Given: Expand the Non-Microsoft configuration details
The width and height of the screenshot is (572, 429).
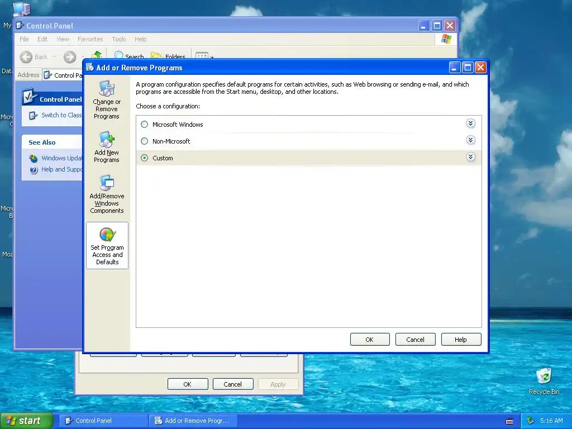Looking at the screenshot, I should [470, 140].
